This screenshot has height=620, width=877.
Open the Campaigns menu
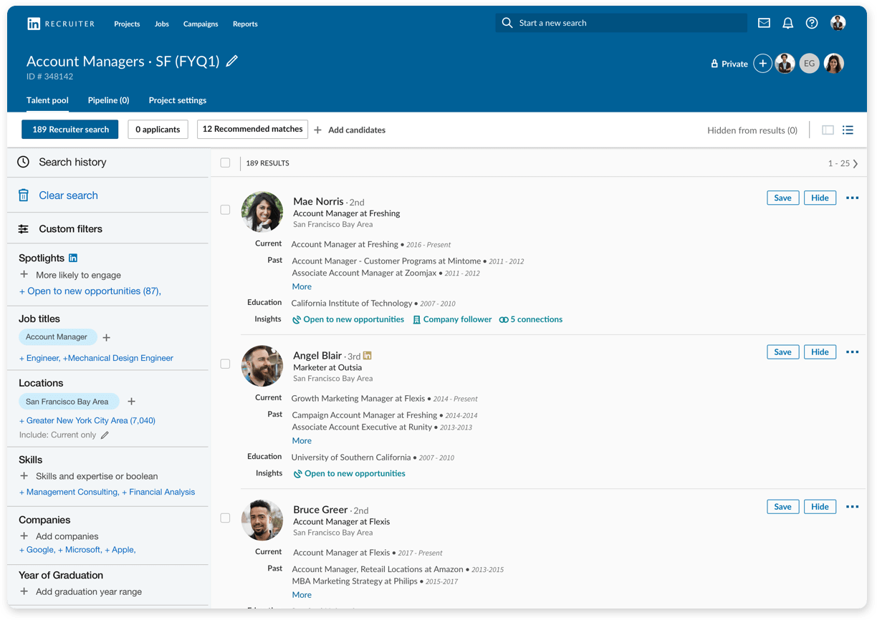(201, 24)
